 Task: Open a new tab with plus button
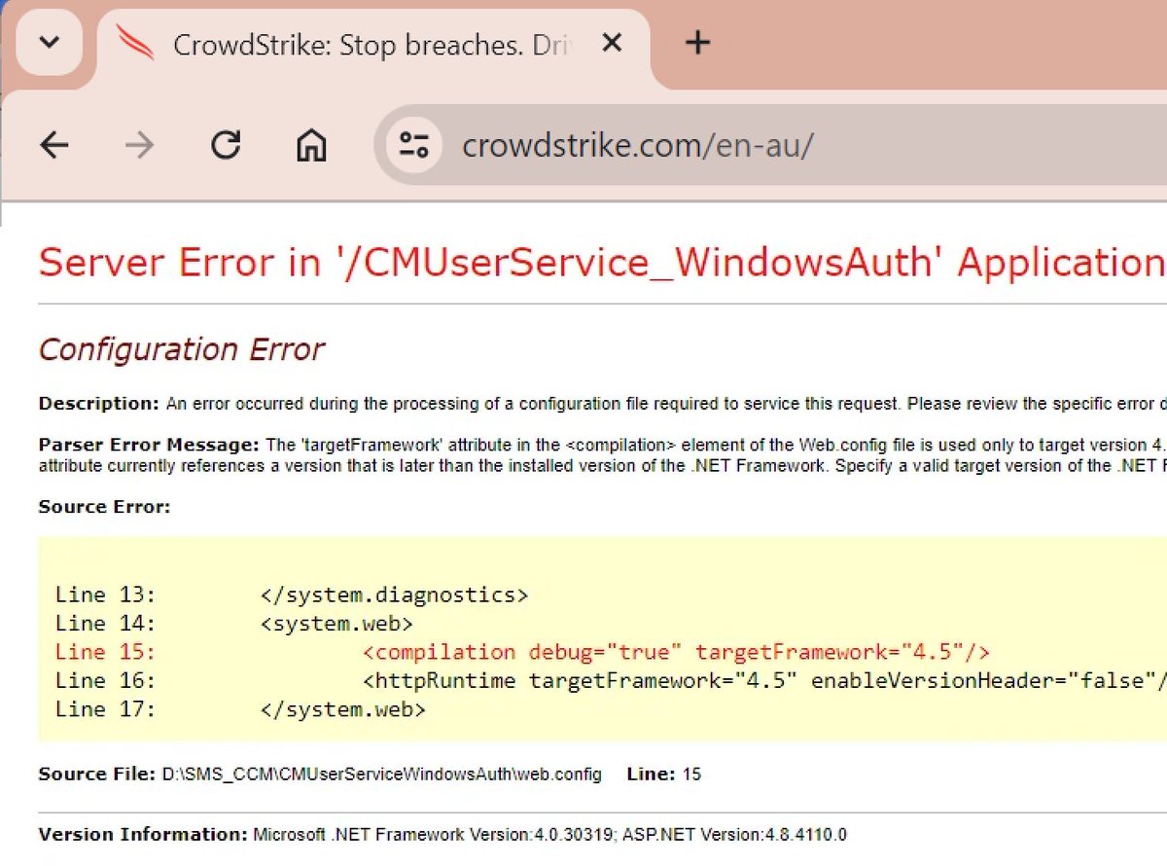(x=698, y=42)
